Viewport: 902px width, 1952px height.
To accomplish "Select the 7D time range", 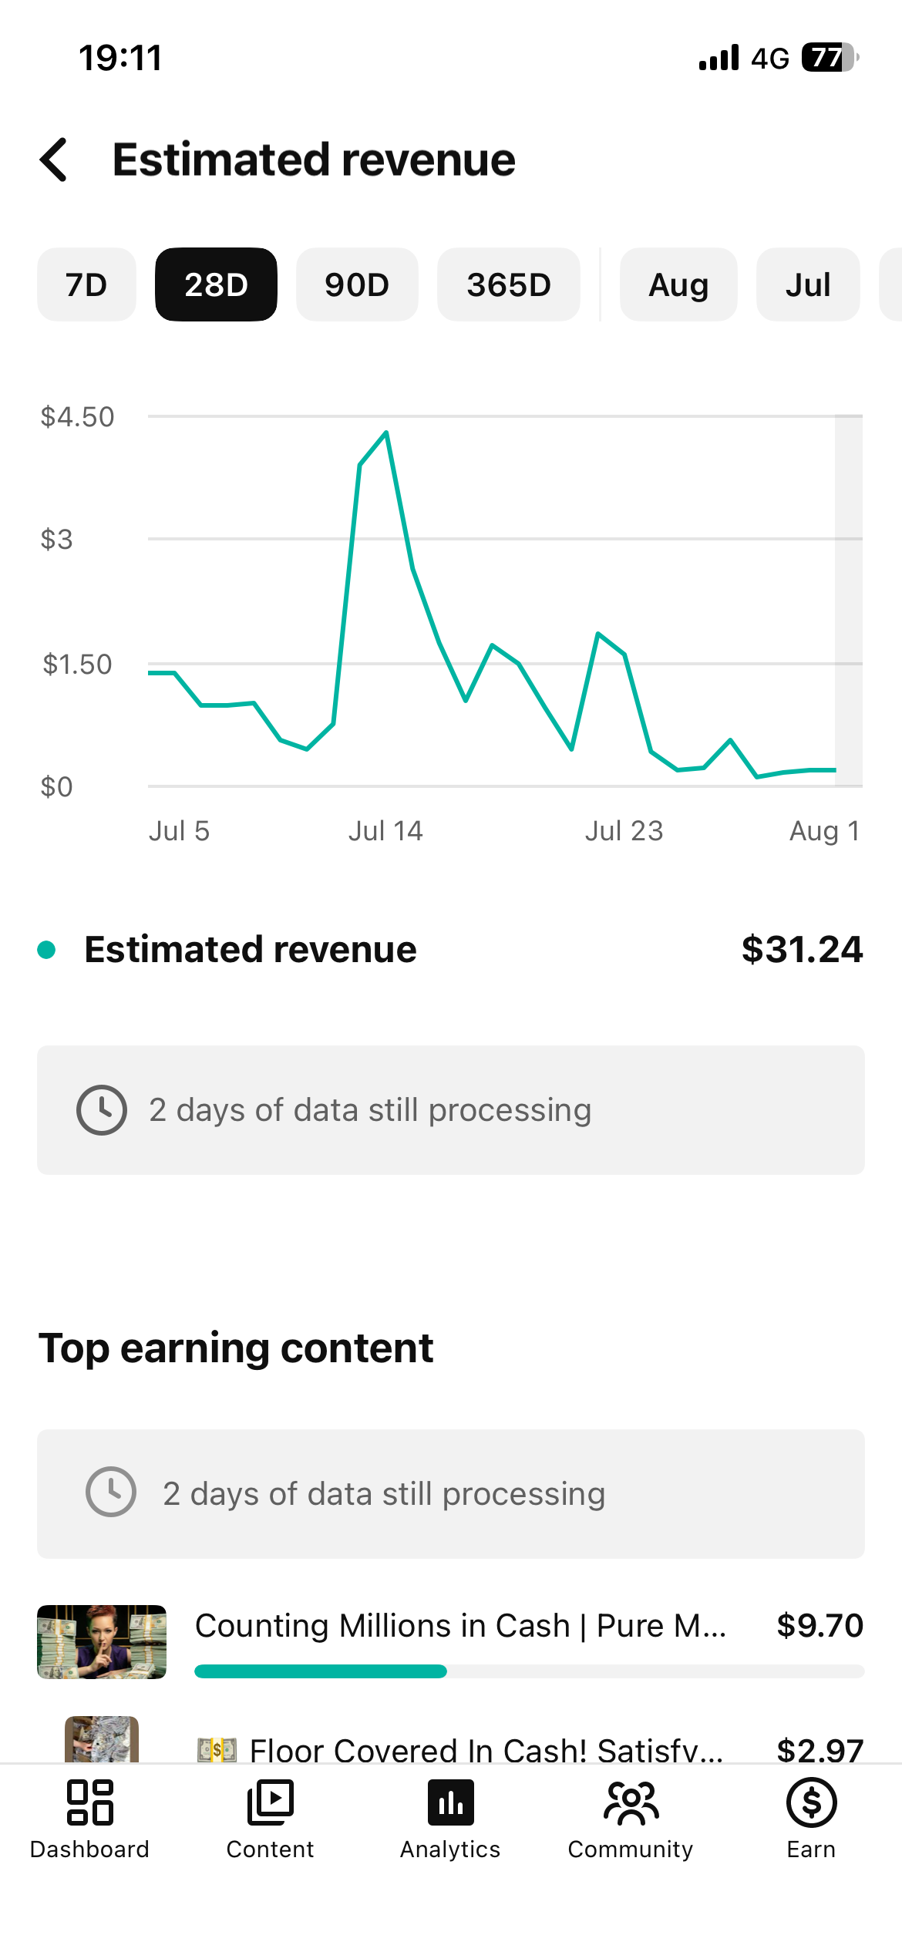I will pos(86,284).
